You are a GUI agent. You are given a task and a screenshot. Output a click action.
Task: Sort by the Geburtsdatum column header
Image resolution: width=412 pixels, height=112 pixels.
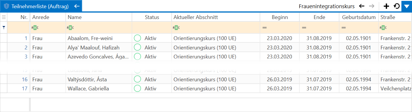click(x=359, y=17)
